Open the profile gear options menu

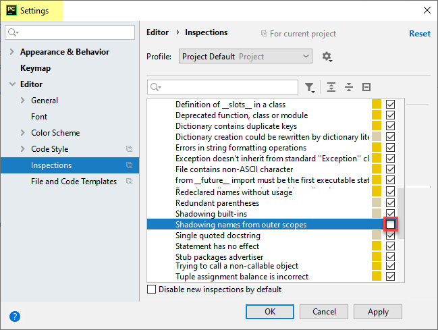(327, 57)
